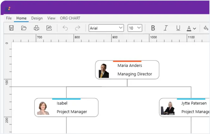Expand the font color dropdown arrow
Screen dimensions: 210x134
click(x=195, y=28)
